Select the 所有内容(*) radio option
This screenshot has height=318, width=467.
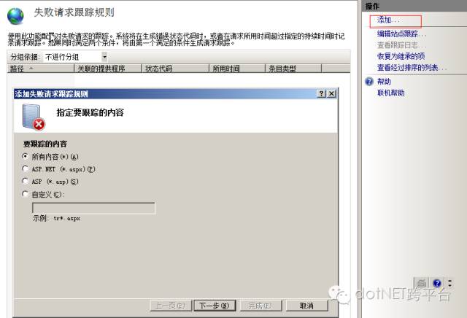tap(26, 156)
